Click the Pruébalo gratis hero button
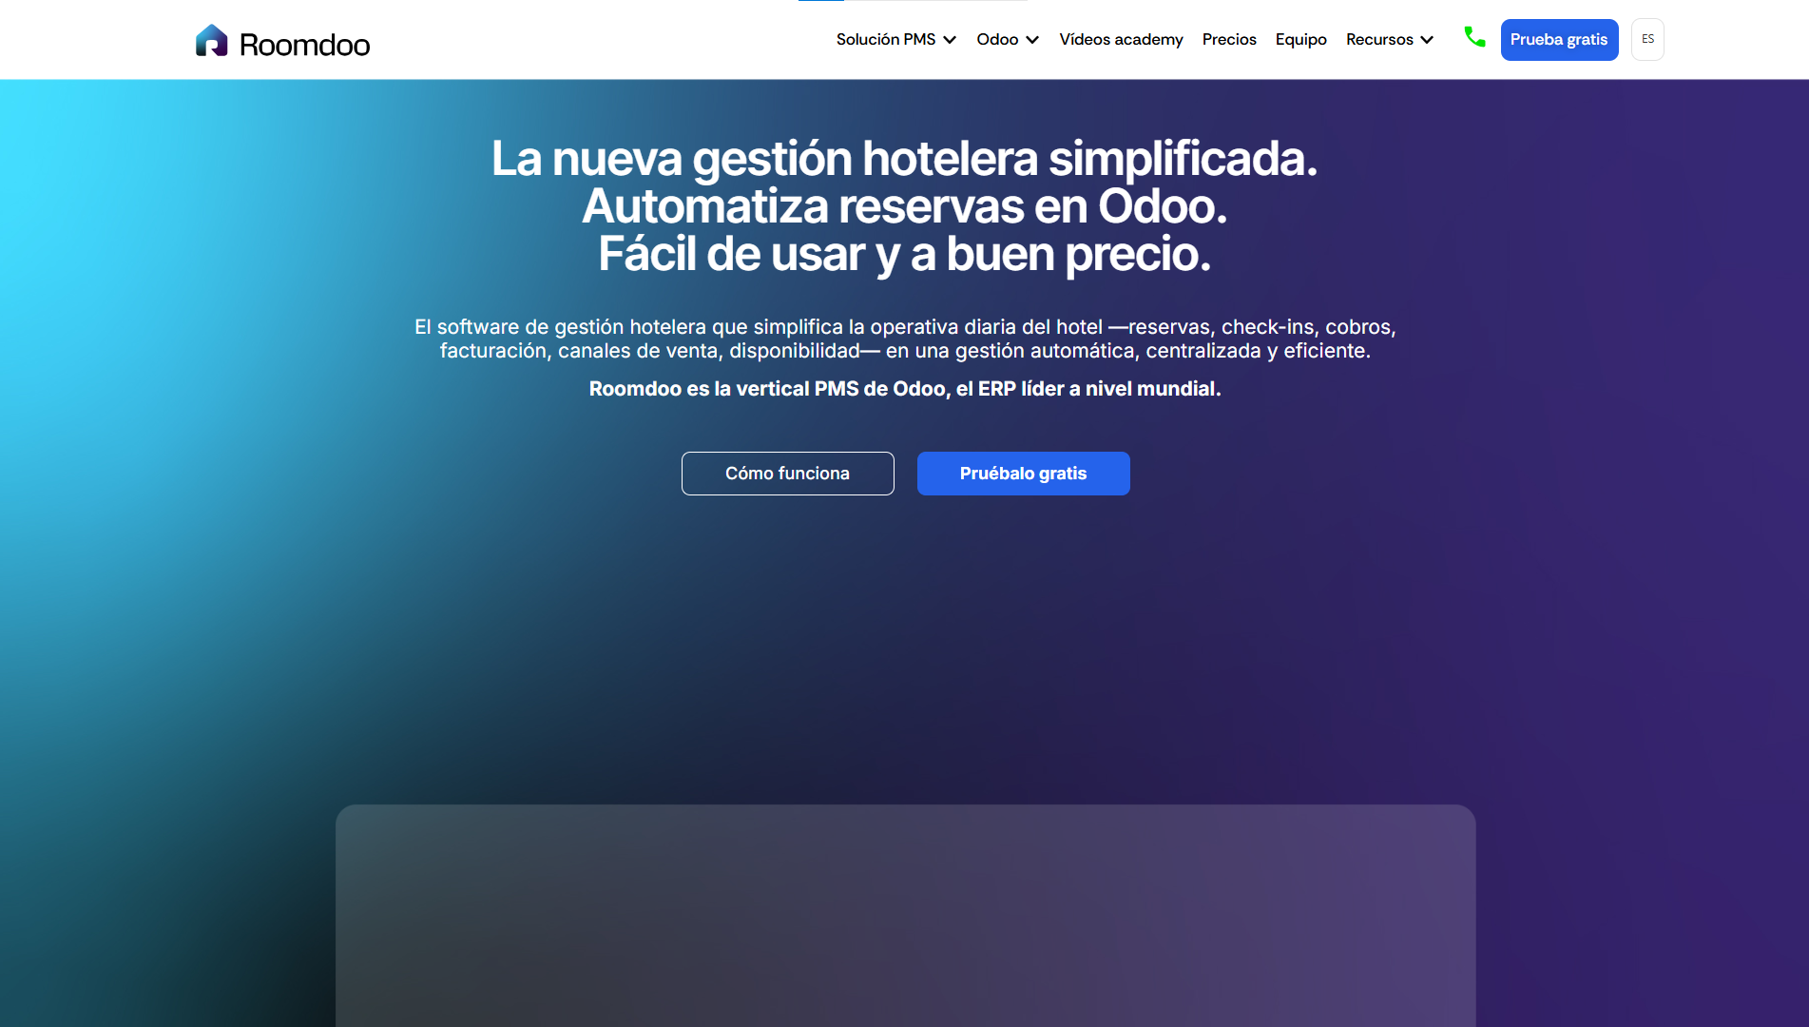1809x1027 pixels. pos(1023,474)
